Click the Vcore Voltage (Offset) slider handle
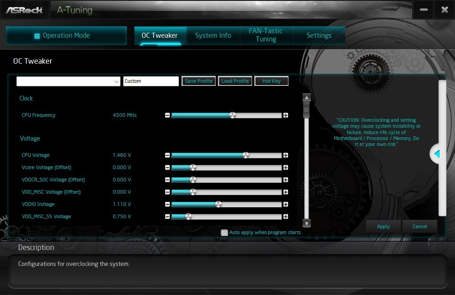 click(x=193, y=167)
